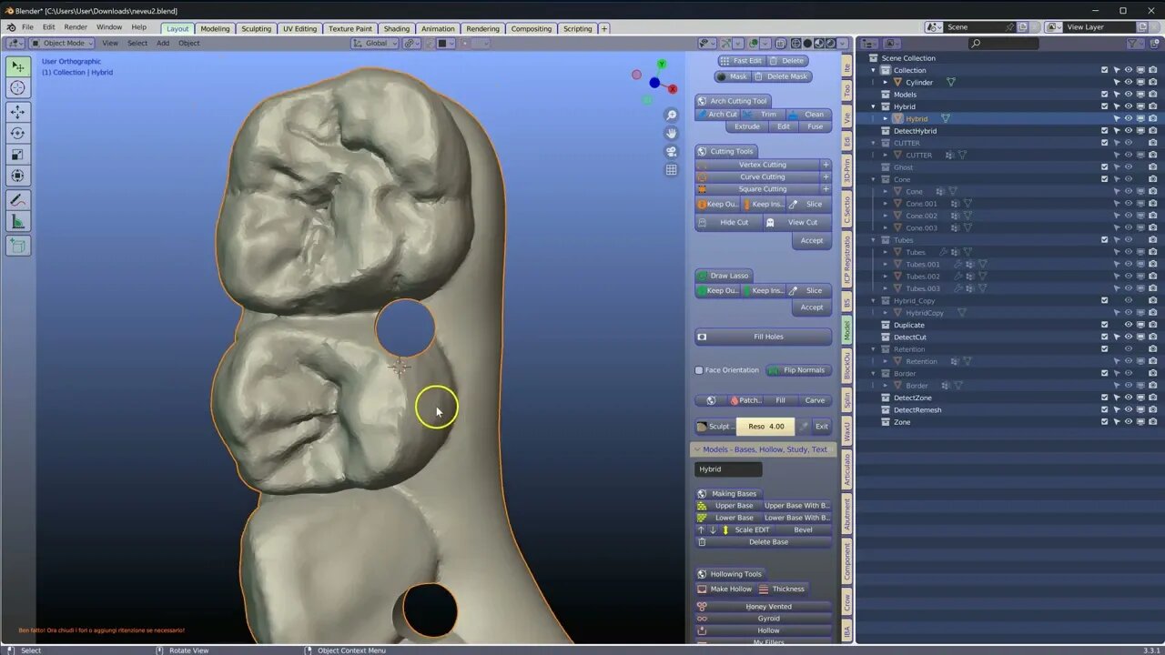Switch to Sculpting workspace tab
Viewport: 1165px width, 655px height.
click(256, 28)
